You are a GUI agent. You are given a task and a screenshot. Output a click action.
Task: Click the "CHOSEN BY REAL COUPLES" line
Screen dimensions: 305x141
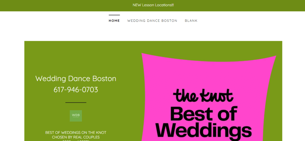[76, 137]
